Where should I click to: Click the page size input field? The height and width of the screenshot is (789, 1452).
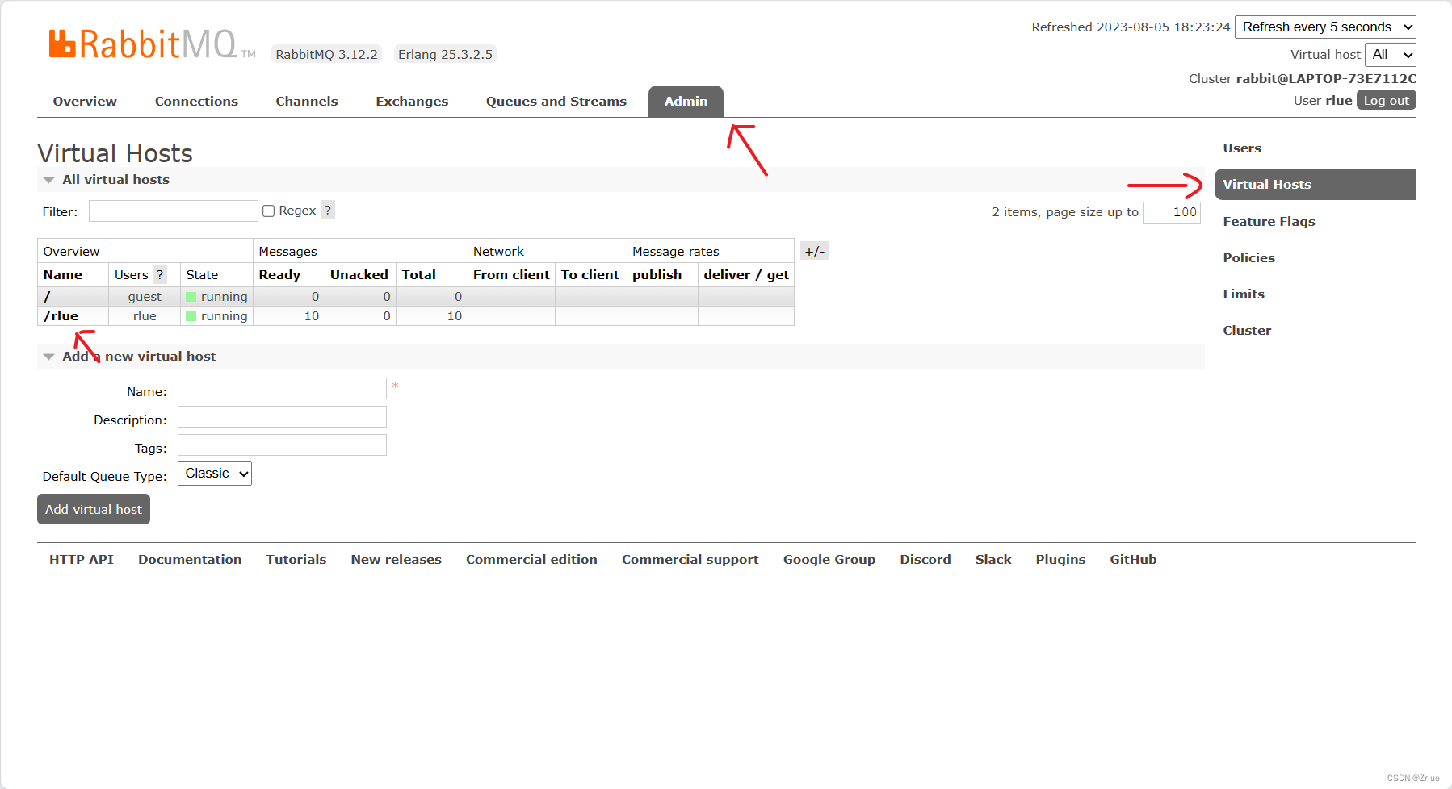(1172, 212)
